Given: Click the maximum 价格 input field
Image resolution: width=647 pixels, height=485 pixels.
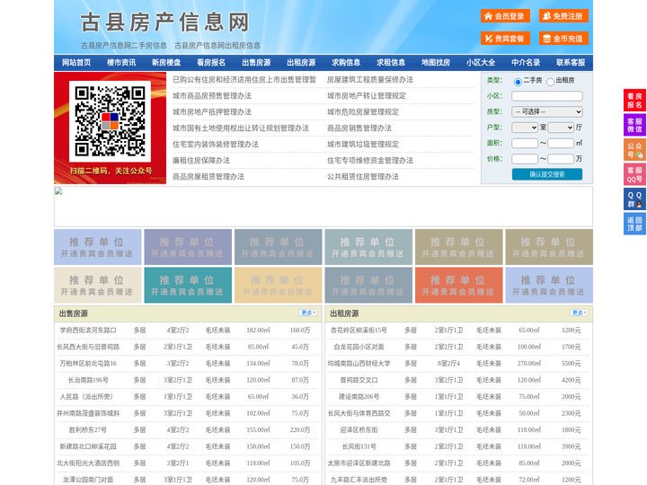Looking at the screenshot, I should [x=561, y=159].
